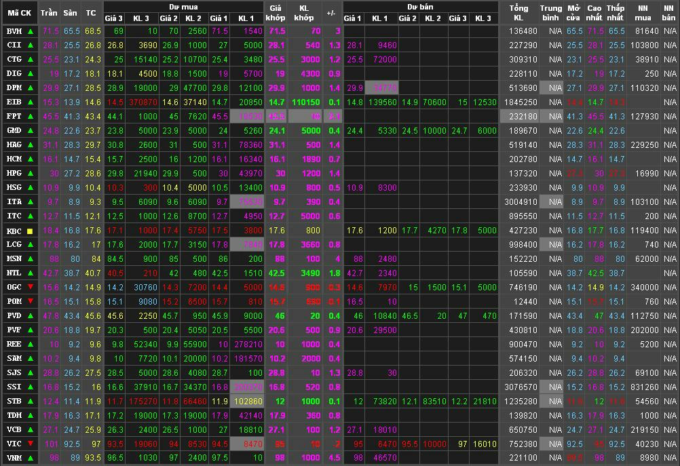Click VNM sell volume 46570
This screenshot has width=680, height=466.
click(x=385, y=458)
